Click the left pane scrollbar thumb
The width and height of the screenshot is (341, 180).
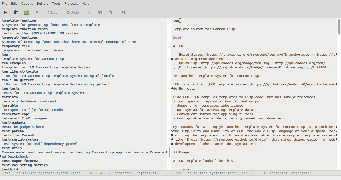169,152
